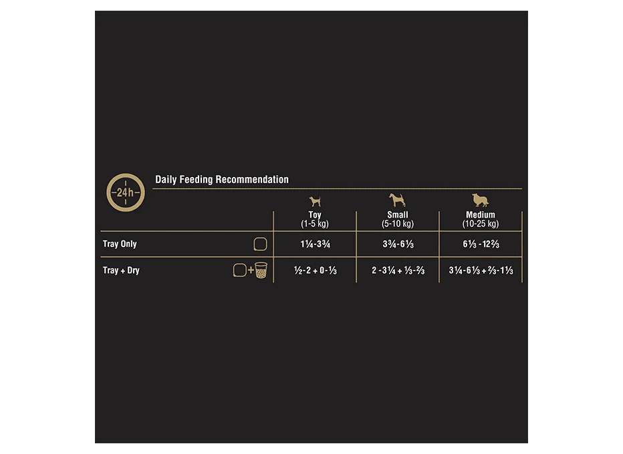The height and width of the screenshot is (454, 623).
Task: Click the tray icon in Tray + Dry row
Action: coord(239,270)
